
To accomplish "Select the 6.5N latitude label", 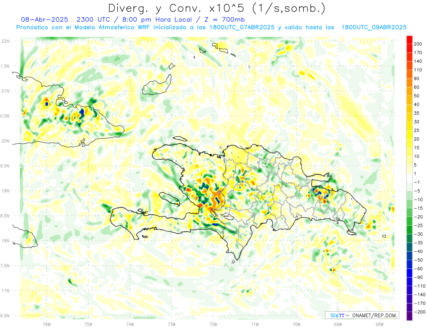I will click(x=5, y=316).
